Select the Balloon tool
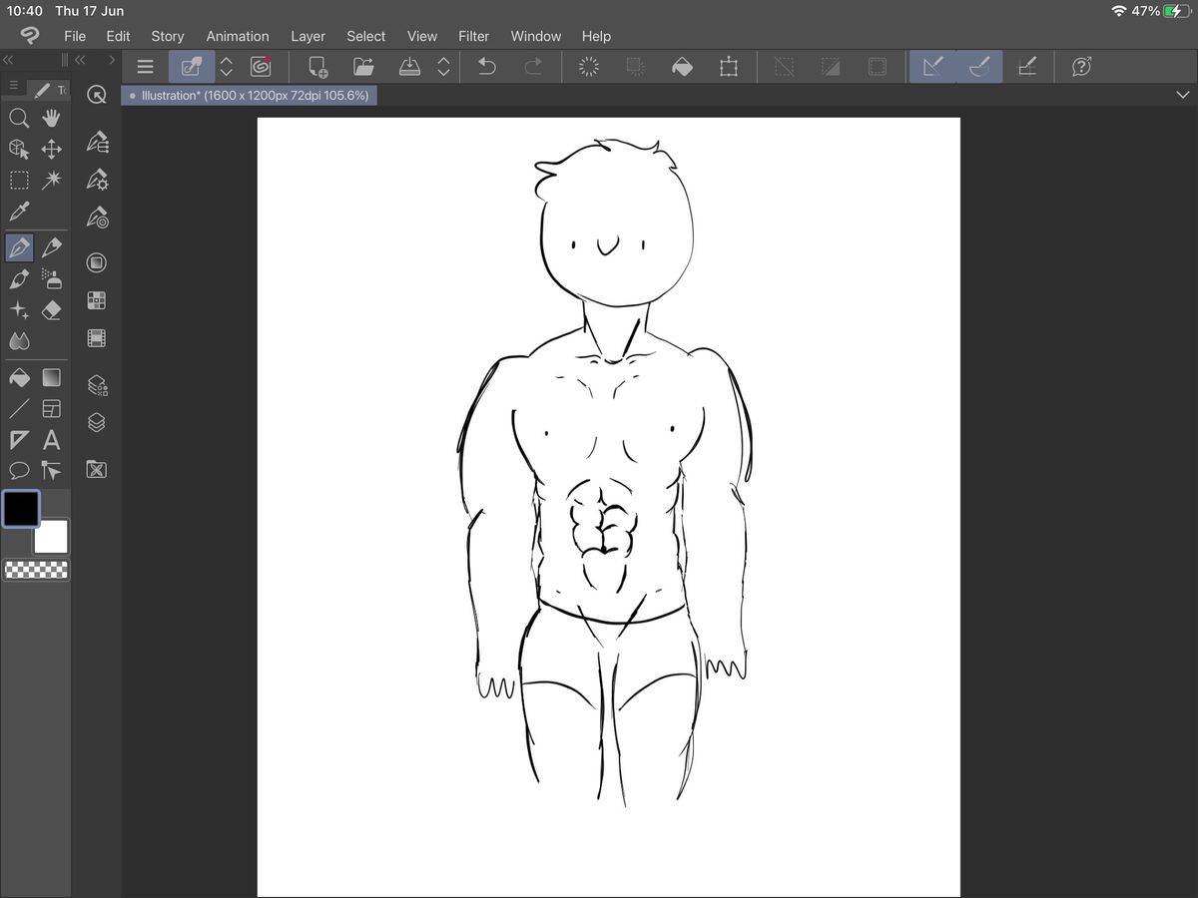The width and height of the screenshot is (1198, 898). 19,471
